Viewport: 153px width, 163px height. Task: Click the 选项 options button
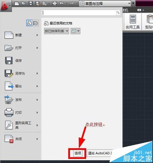tap(78, 153)
